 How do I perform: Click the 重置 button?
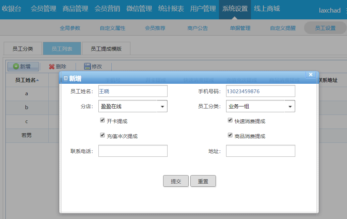point(203,181)
